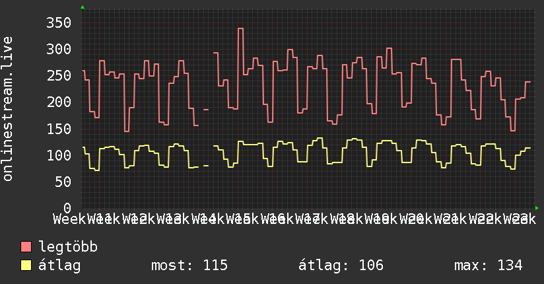Click the 100 y-axis label
This screenshot has width=544, height=284.
point(59,155)
